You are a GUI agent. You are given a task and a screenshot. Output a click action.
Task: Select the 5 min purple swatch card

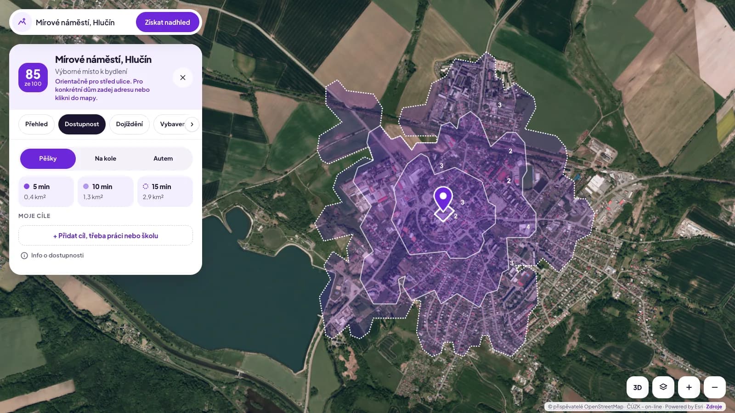click(46, 191)
